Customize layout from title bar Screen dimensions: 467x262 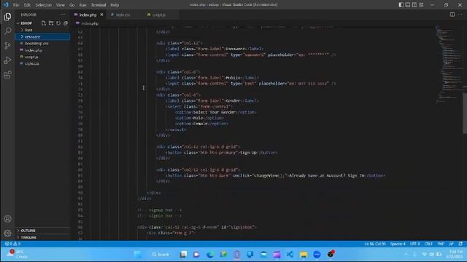421,5
